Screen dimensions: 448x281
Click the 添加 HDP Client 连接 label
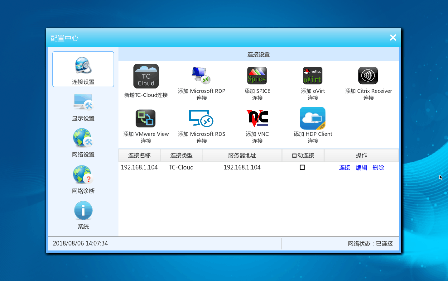(x=313, y=137)
